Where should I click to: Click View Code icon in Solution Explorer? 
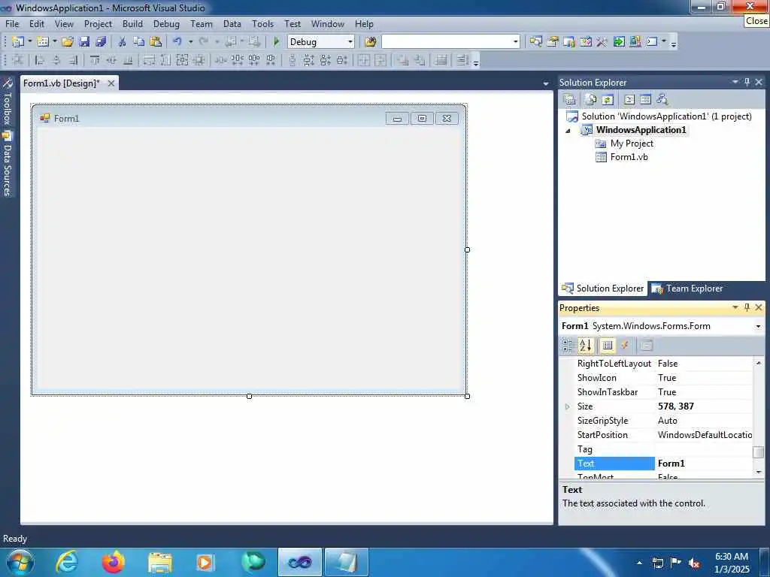point(629,100)
